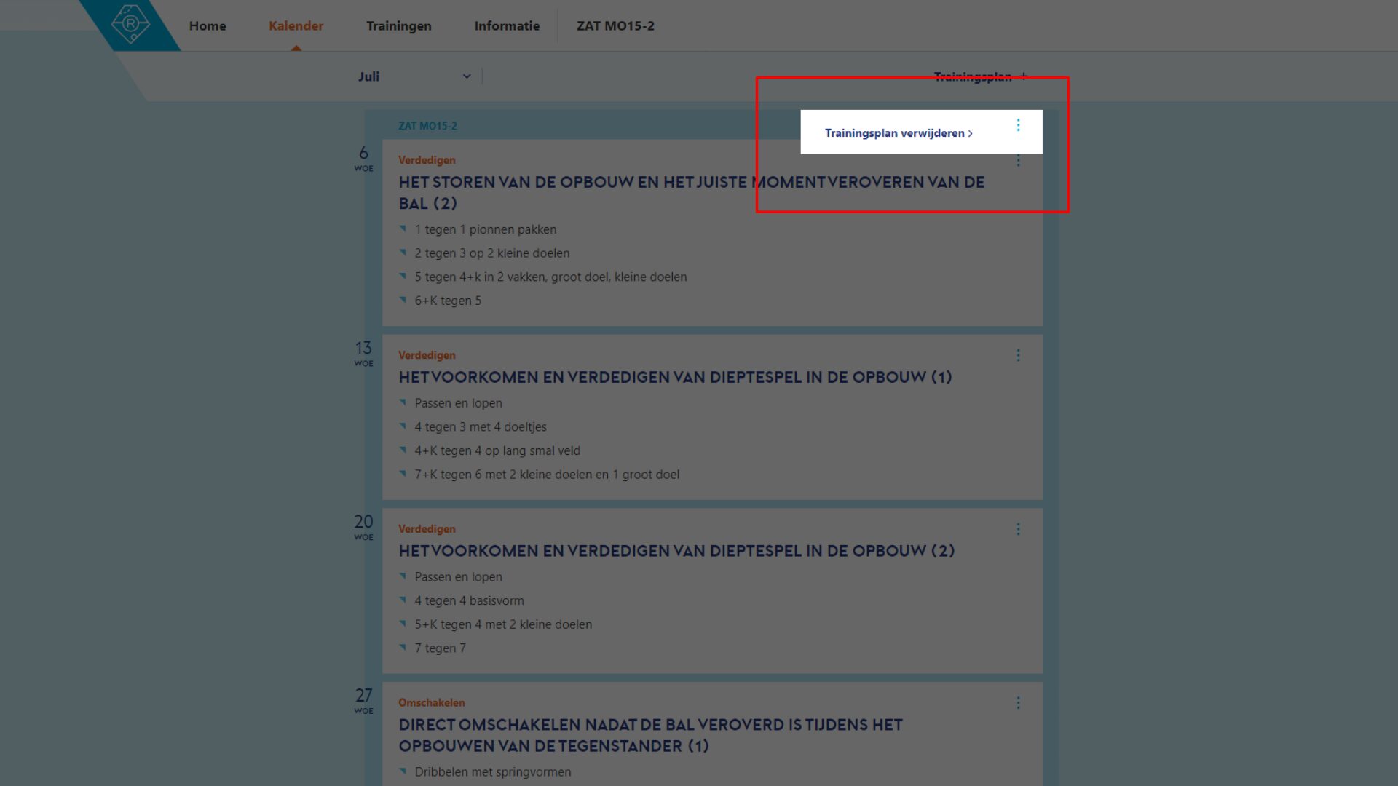Click the ZAT MO15-2 team in navbar
The image size is (1398, 786).
615,26
